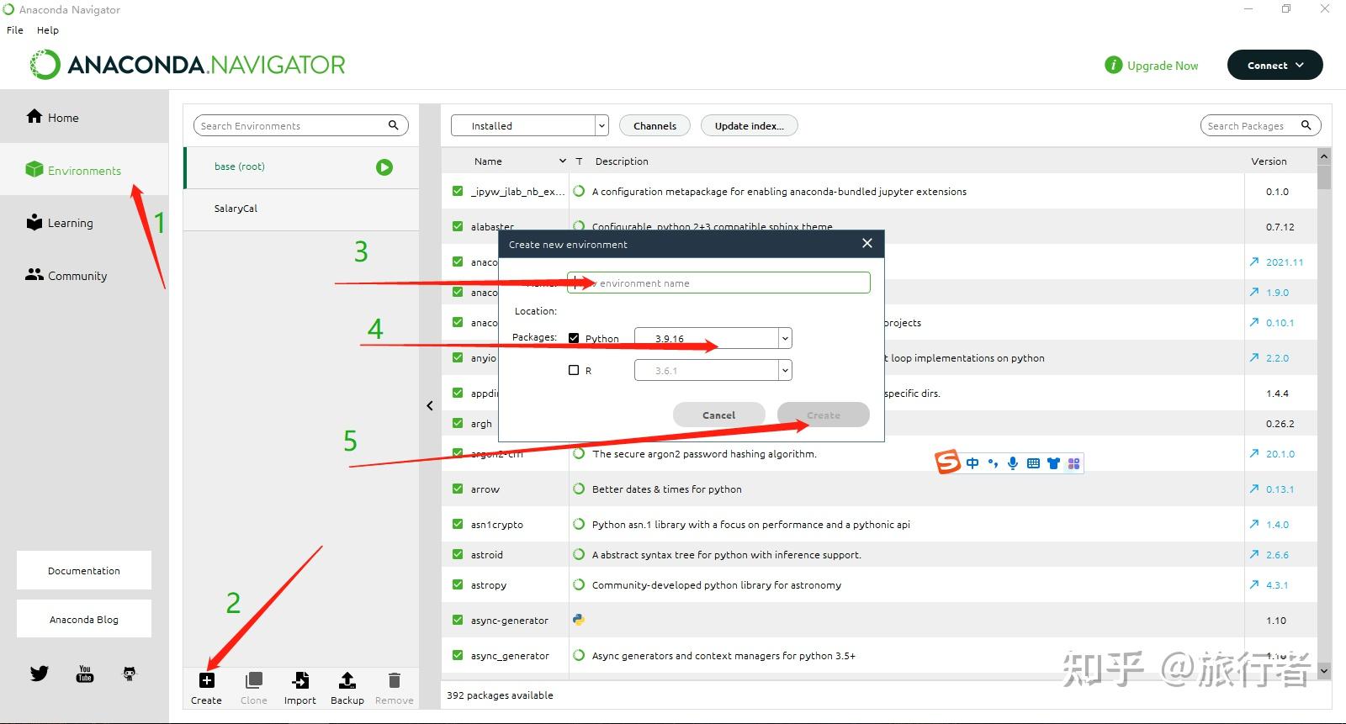Toggle the alabaster package checkbox

pyautogui.click(x=458, y=227)
